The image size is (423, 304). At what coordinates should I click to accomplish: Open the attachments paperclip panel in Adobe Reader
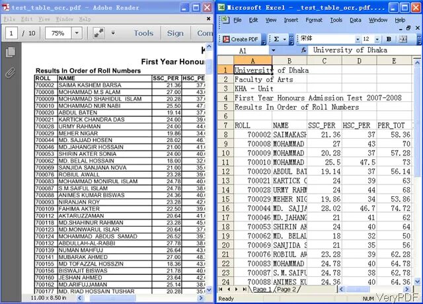11,73
